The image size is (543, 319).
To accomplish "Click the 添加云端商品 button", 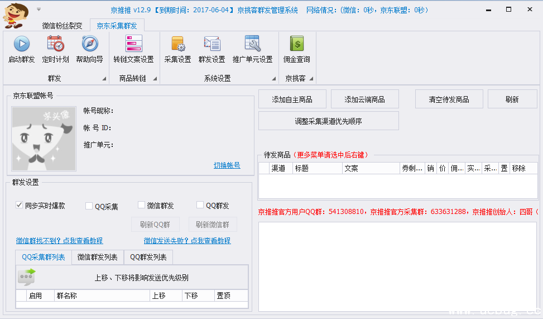I will [364, 99].
